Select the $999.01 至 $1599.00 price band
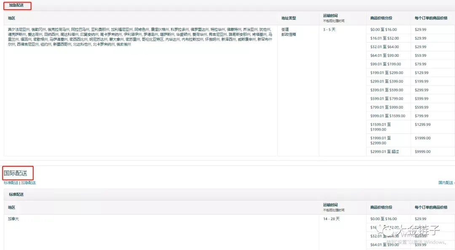This screenshot has height=250, width=455. point(388,116)
